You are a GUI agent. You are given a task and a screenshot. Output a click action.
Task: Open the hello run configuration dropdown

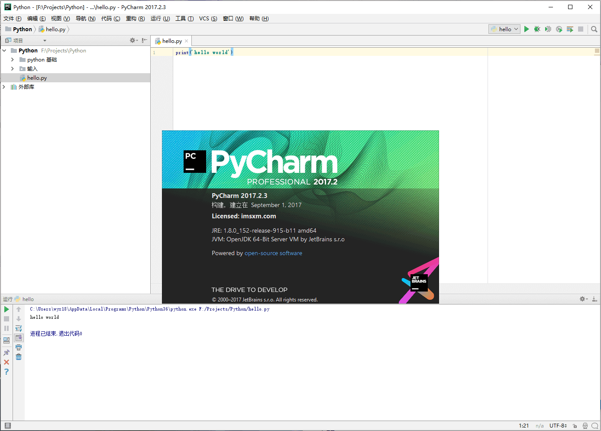(x=504, y=29)
